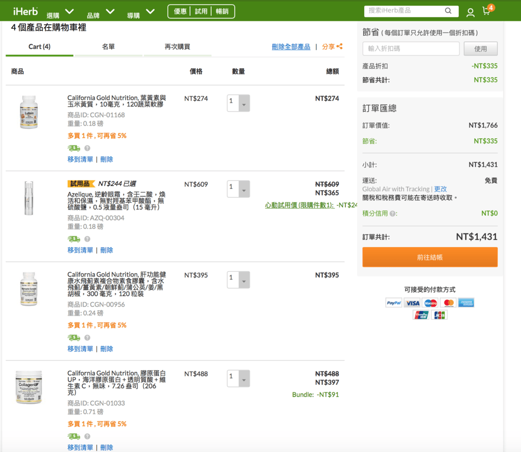Viewport: 521px width, 452px height.
Task: Click the UnionPay payment icon
Action: point(421,315)
